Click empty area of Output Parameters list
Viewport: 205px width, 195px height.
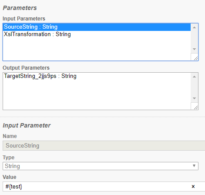click(97, 94)
